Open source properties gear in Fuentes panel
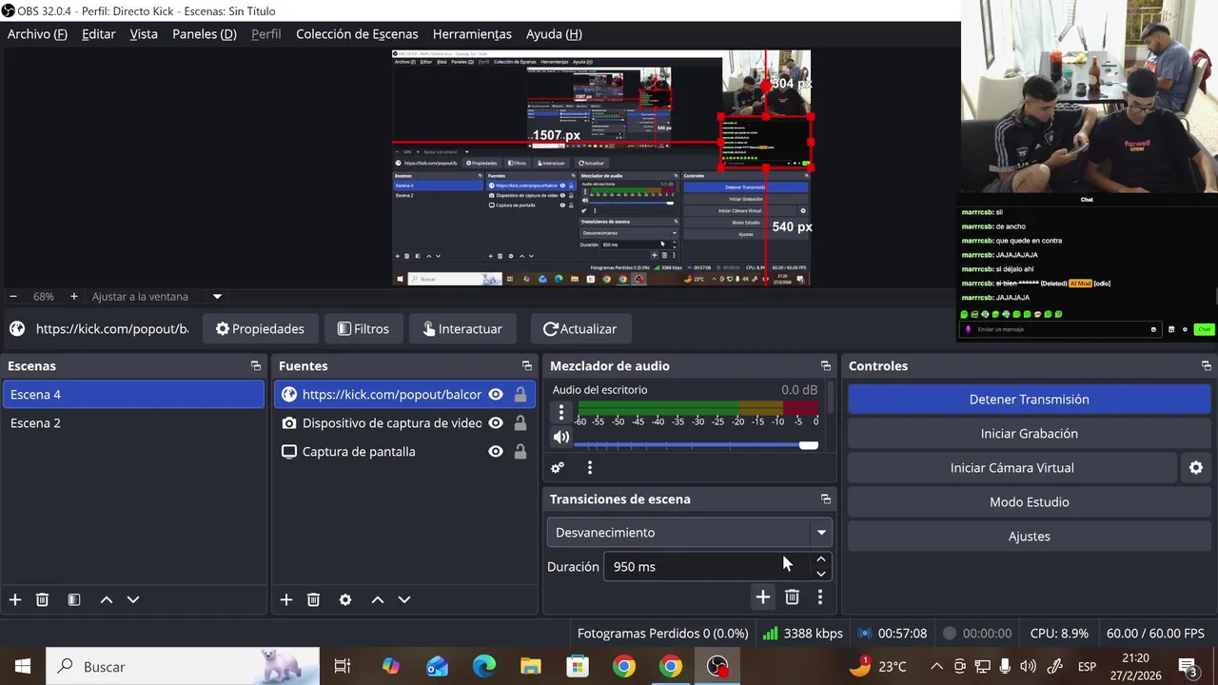 345,599
